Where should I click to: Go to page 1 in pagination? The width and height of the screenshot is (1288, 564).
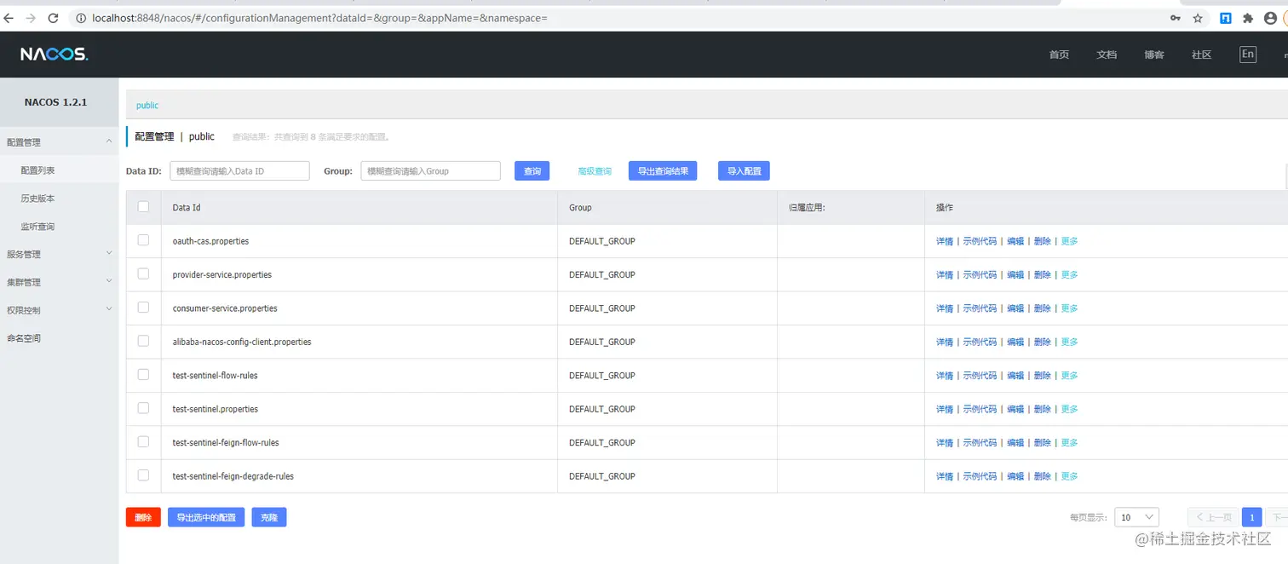point(1251,517)
